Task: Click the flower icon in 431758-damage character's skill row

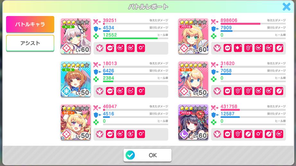Action: coord(217,134)
